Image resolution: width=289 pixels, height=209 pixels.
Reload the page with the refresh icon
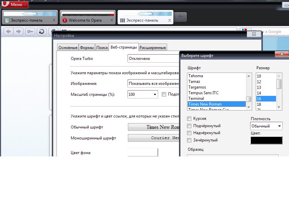pyautogui.click(x=42, y=32)
